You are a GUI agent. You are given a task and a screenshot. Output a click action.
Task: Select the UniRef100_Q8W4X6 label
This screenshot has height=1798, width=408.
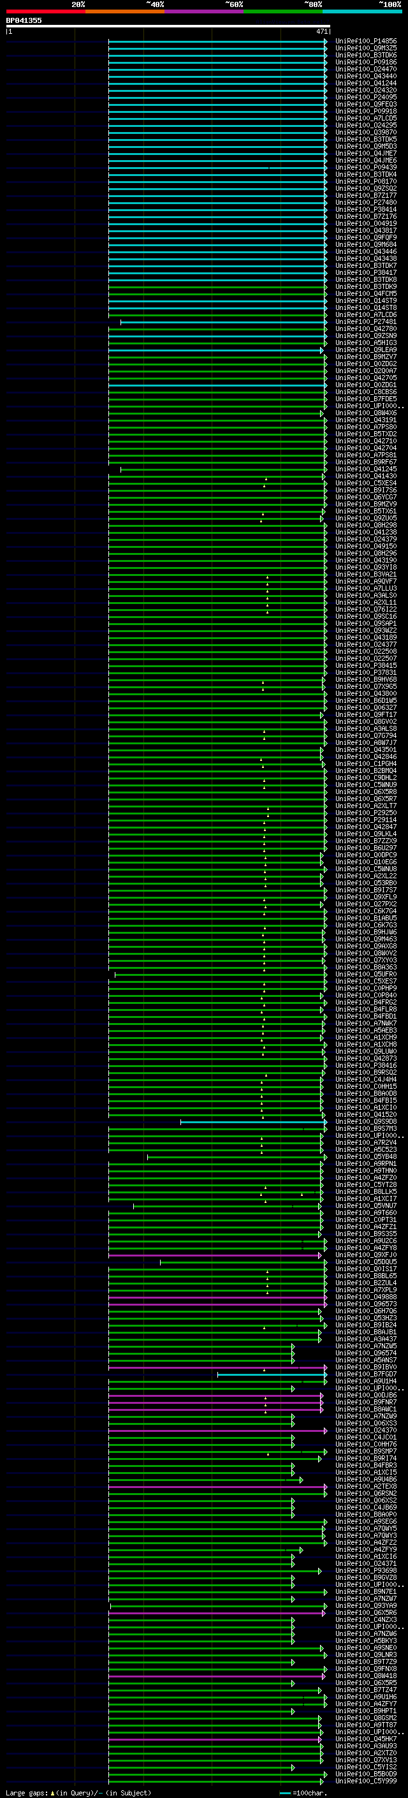[x=366, y=413]
